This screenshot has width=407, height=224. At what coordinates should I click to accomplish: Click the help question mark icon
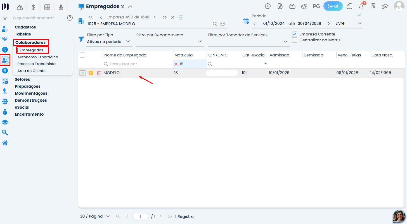tap(70, 18)
